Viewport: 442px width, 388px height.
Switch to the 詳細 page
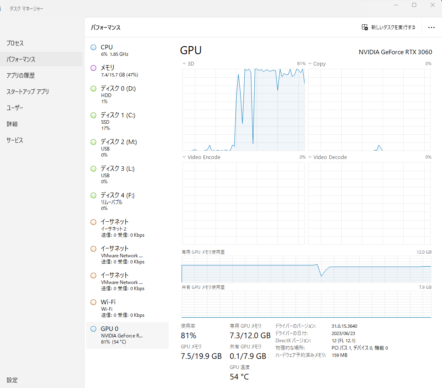coord(41,124)
